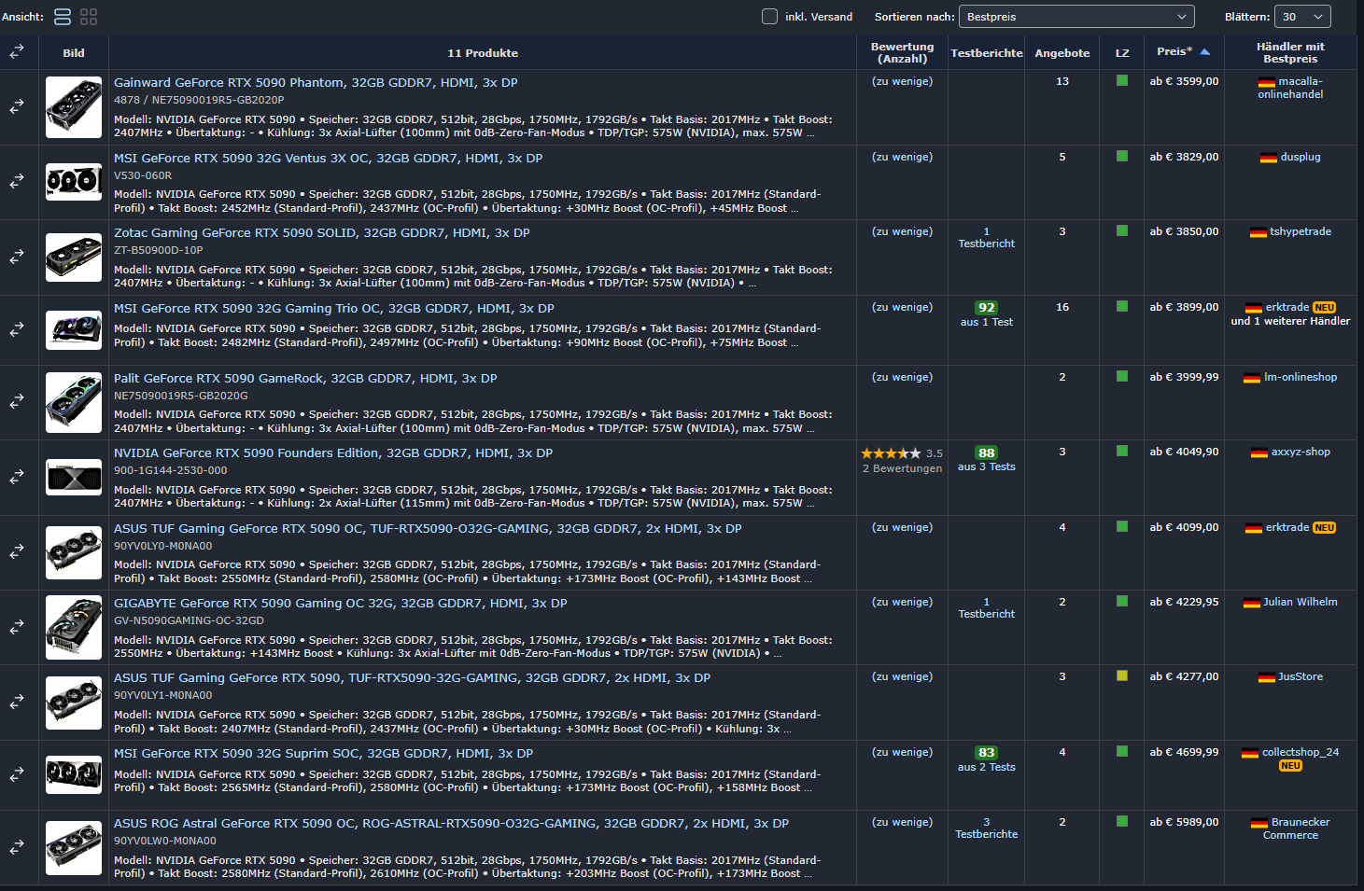Sort by Angebote column header

click(1062, 53)
